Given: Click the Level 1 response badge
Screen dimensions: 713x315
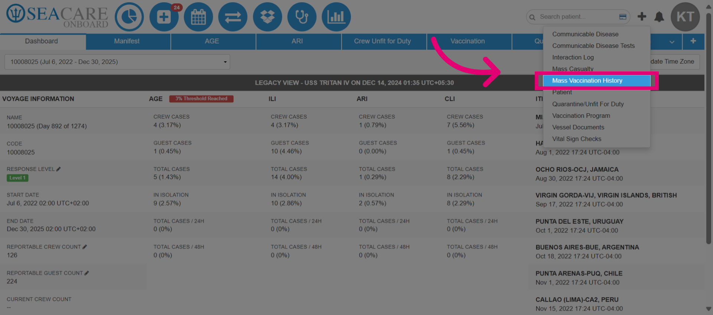Looking at the screenshot, I should point(17,178).
